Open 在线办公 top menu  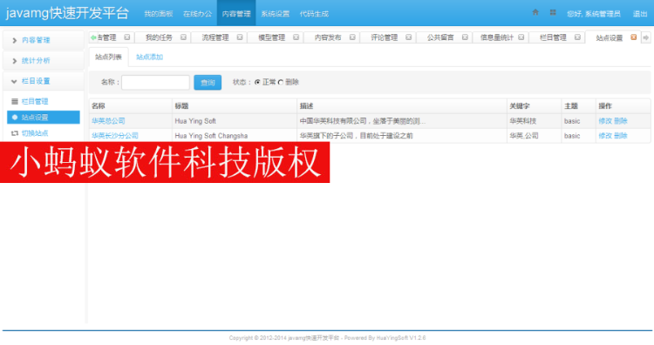click(x=197, y=14)
